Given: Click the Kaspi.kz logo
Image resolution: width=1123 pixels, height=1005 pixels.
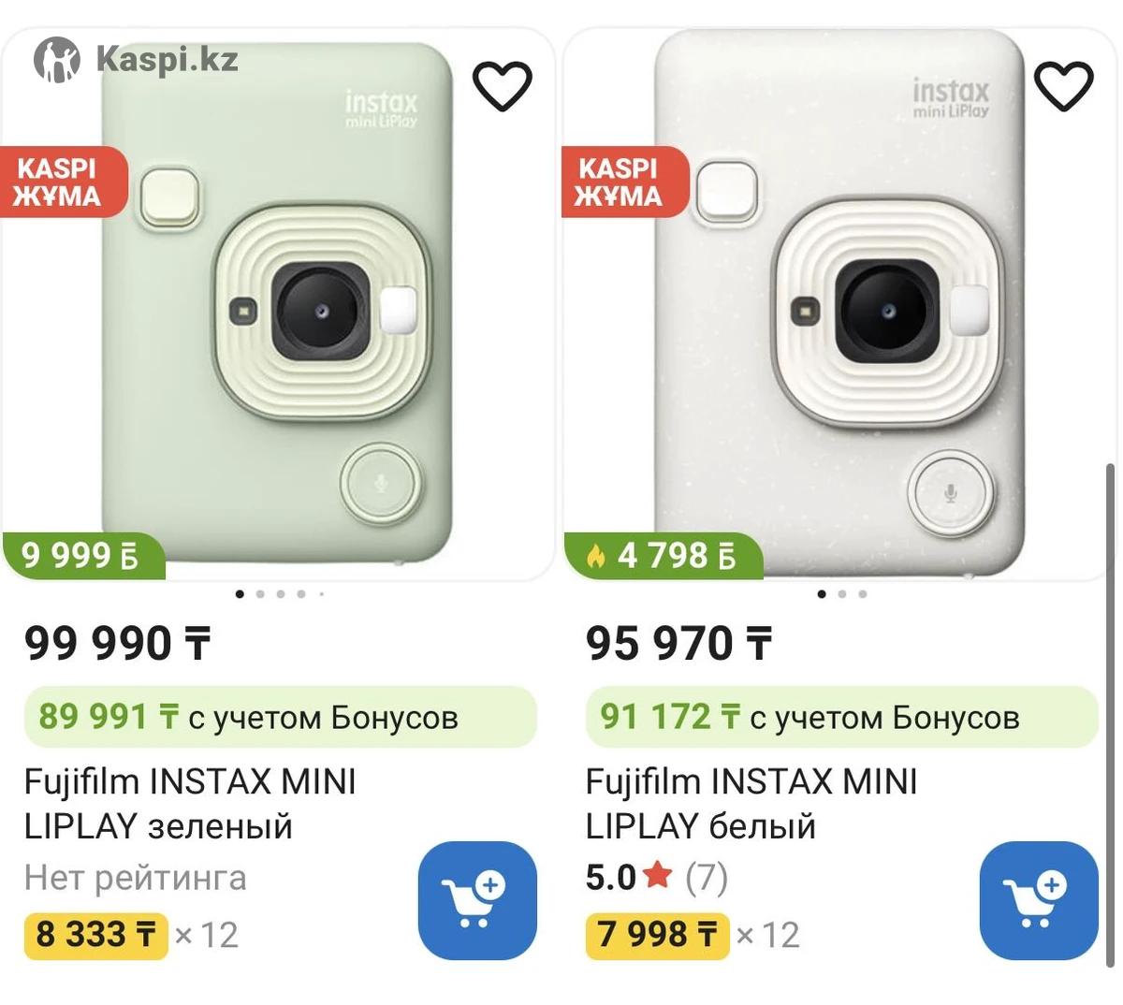Looking at the screenshot, I should tap(137, 60).
